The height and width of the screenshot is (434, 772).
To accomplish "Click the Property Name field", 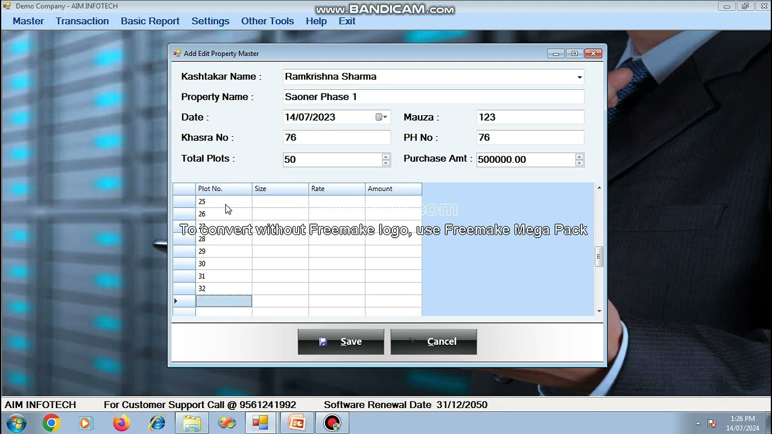I will [434, 97].
